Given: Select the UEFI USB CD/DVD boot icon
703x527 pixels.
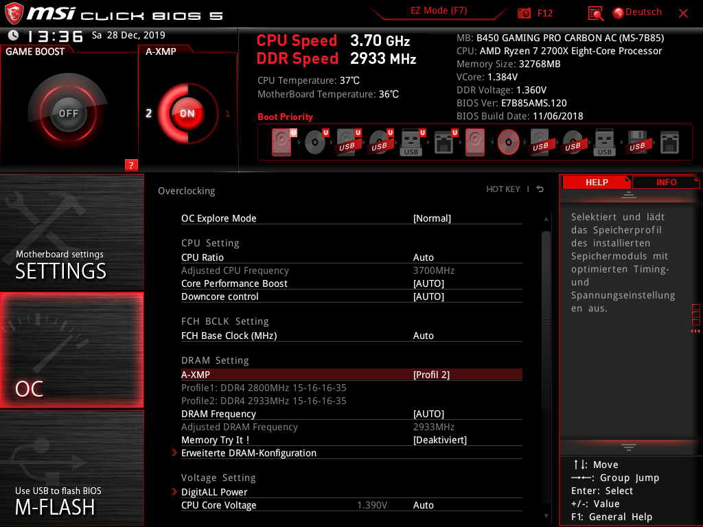Looking at the screenshot, I should point(380,143).
